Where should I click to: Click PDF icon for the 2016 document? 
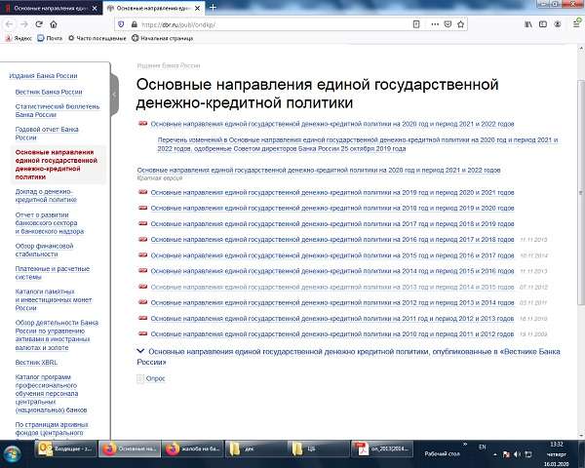pos(143,239)
